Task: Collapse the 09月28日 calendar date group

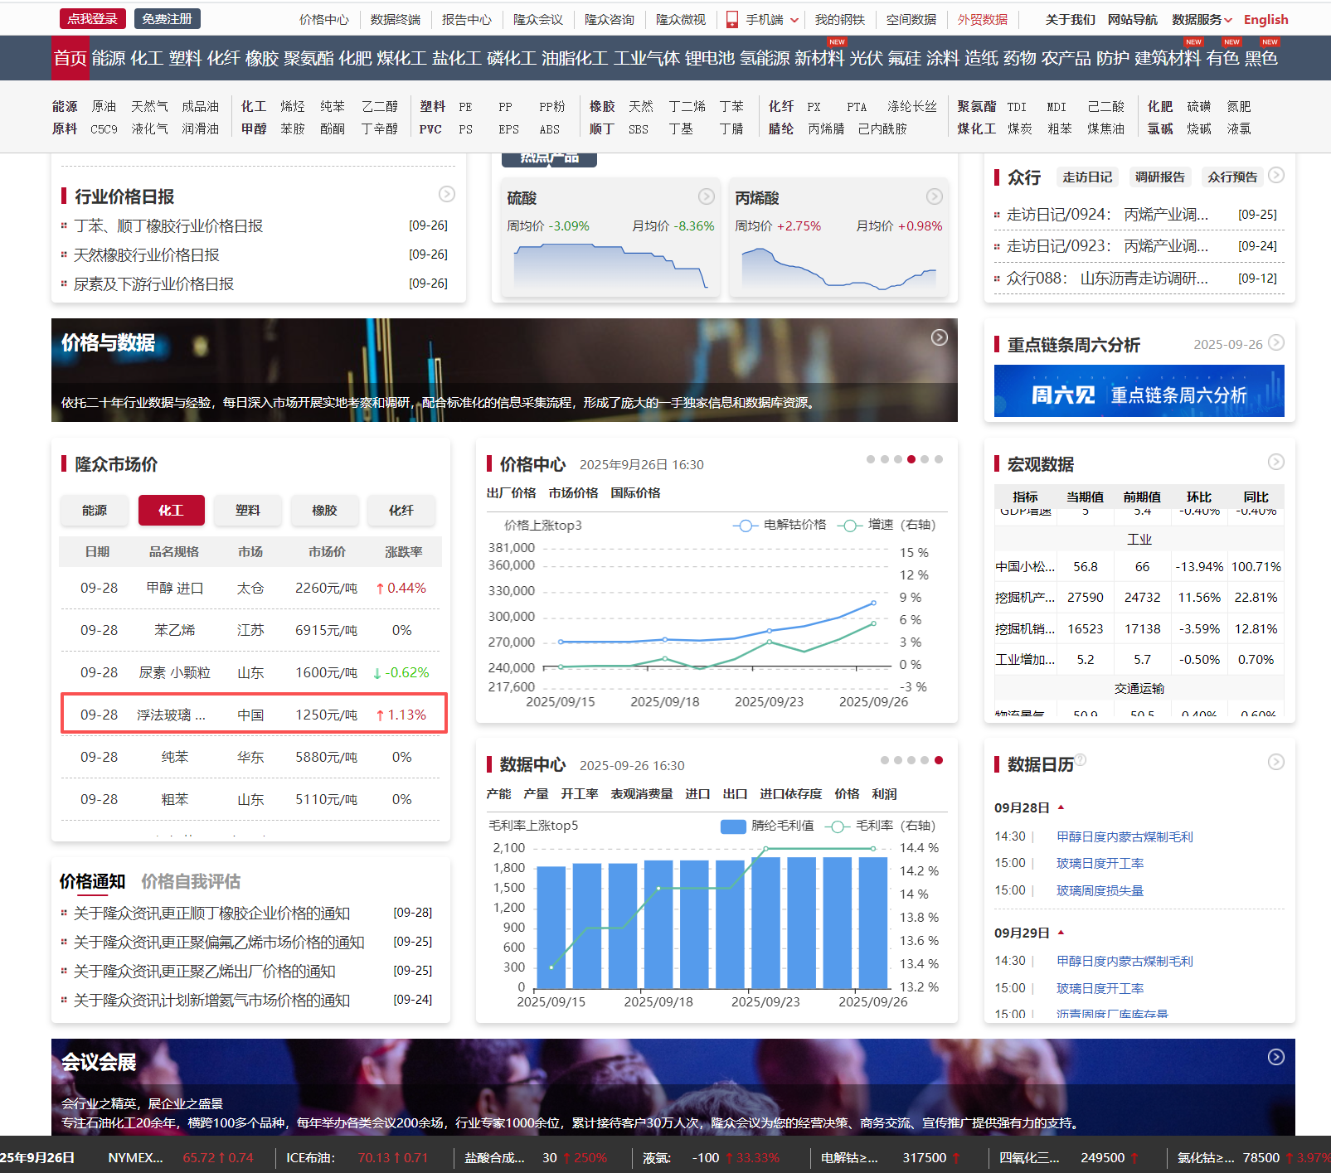Action: (x=1061, y=807)
